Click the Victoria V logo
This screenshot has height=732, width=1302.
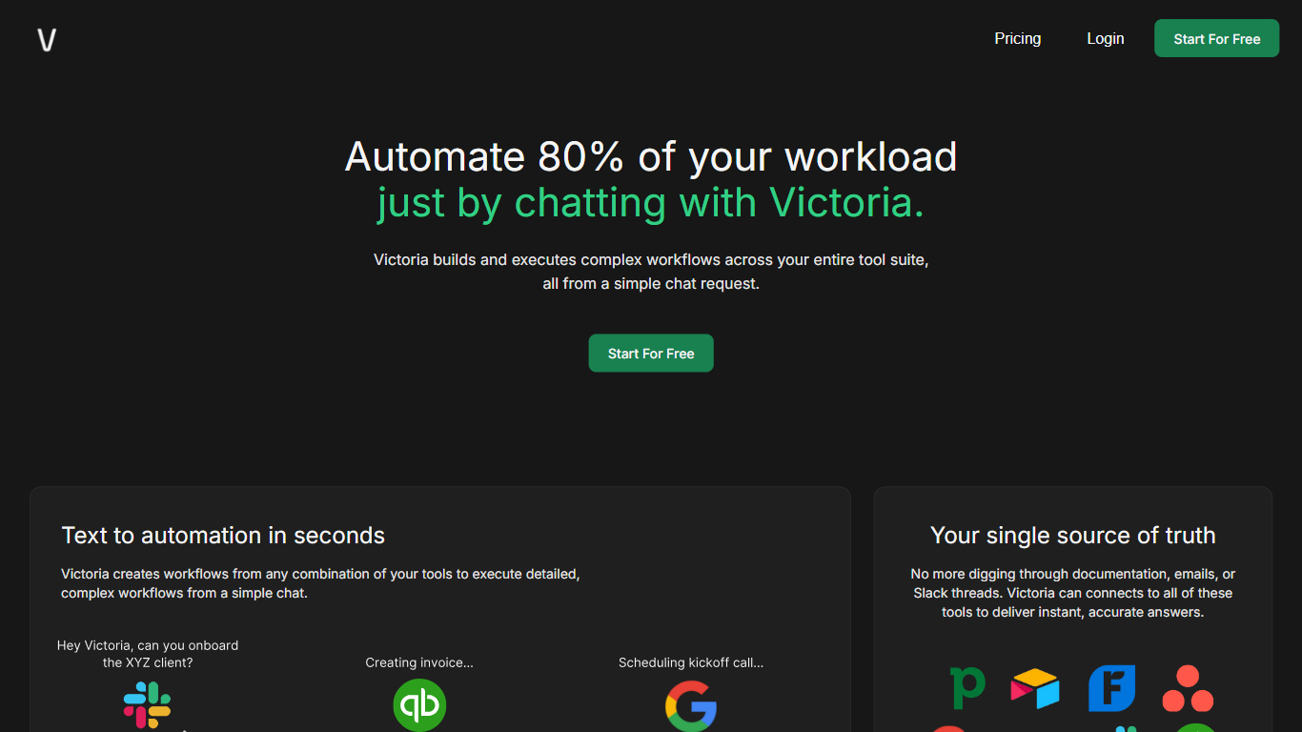click(47, 40)
